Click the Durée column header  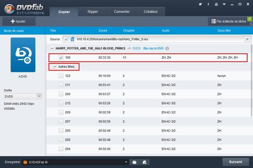click(103, 30)
